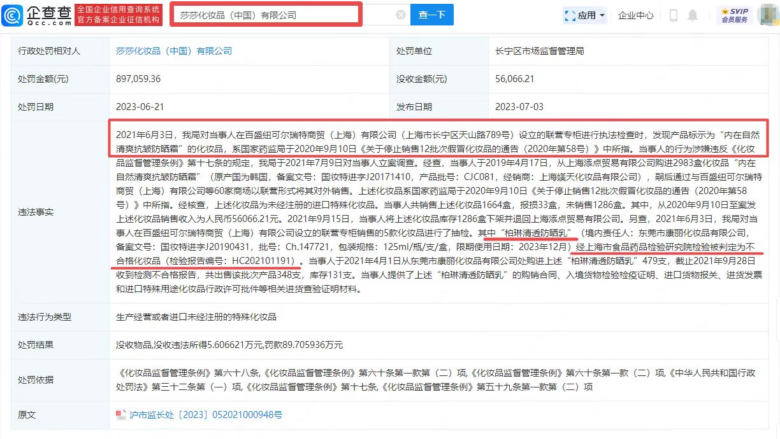Select the 处罚依据 label

(36, 380)
